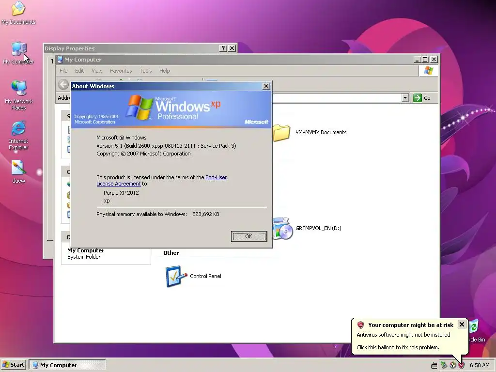Click the My Computer title bar icon
This screenshot has width=496, height=372.
(x=60, y=60)
